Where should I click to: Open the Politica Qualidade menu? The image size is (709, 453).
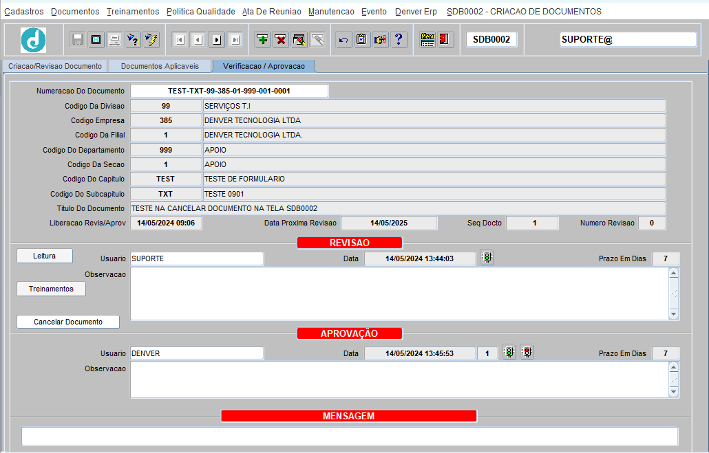tap(201, 11)
